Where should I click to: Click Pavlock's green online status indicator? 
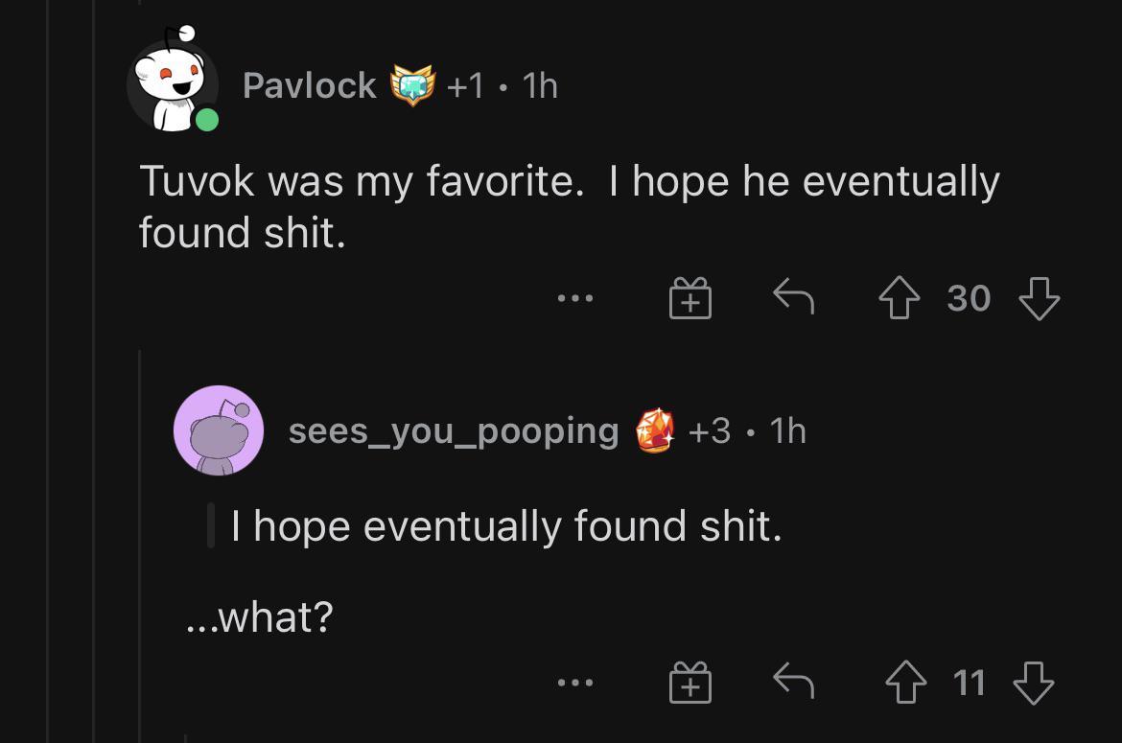coord(205,121)
